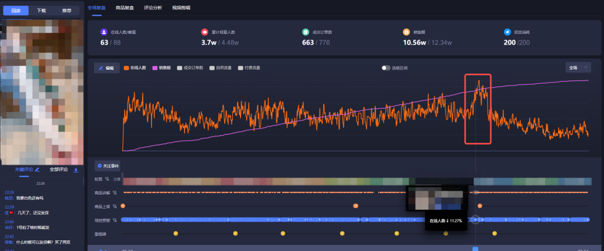Toggle the 选框区间 switch
This screenshot has width=604, height=251.
click(x=386, y=68)
